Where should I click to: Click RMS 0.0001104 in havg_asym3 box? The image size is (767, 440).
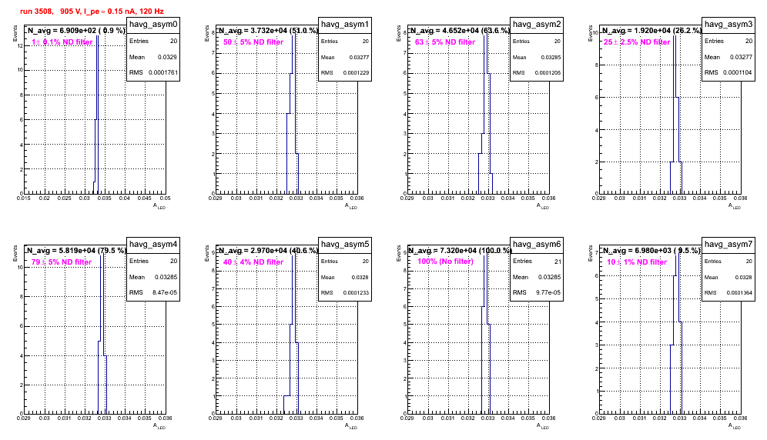pyautogui.click(x=728, y=72)
